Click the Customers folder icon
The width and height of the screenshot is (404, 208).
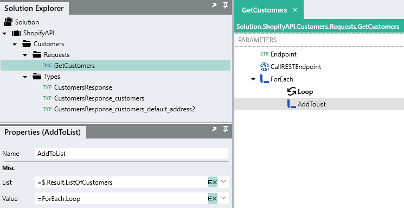pyautogui.click(x=27, y=44)
